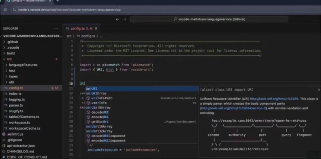This screenshot has height=159, width=321.
Task: Expand the test folder
Action: point(31,71)
